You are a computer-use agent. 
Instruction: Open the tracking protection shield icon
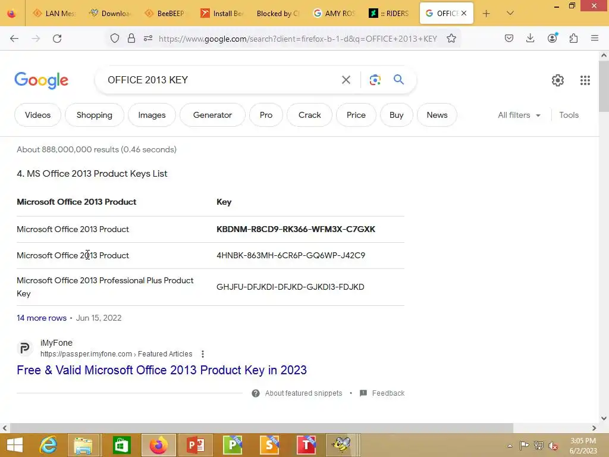(x=115, y=38)
